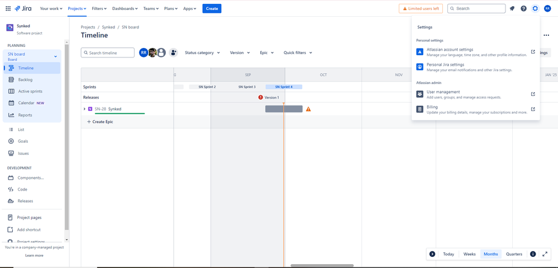Click in the Search timeline field
The width and height of the screenshot is (558, 268).
pos(107,52)
